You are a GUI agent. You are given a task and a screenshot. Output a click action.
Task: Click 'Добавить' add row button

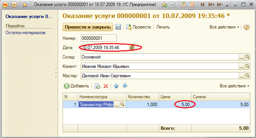tap(77, 86)
